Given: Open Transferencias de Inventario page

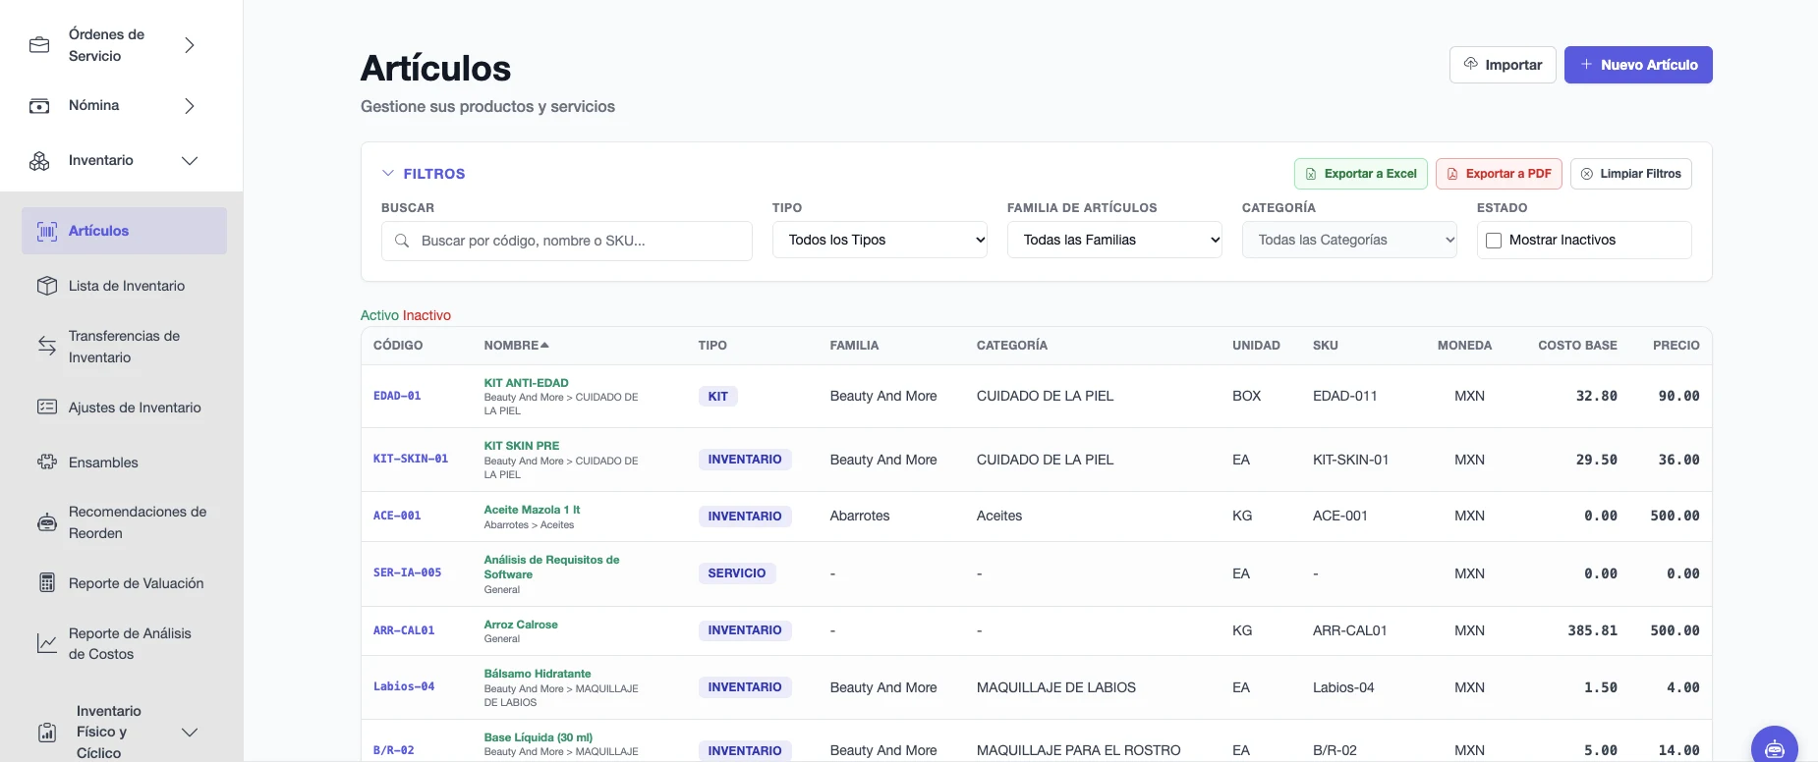Looking at the screenshot, I should tap(124, 347).
